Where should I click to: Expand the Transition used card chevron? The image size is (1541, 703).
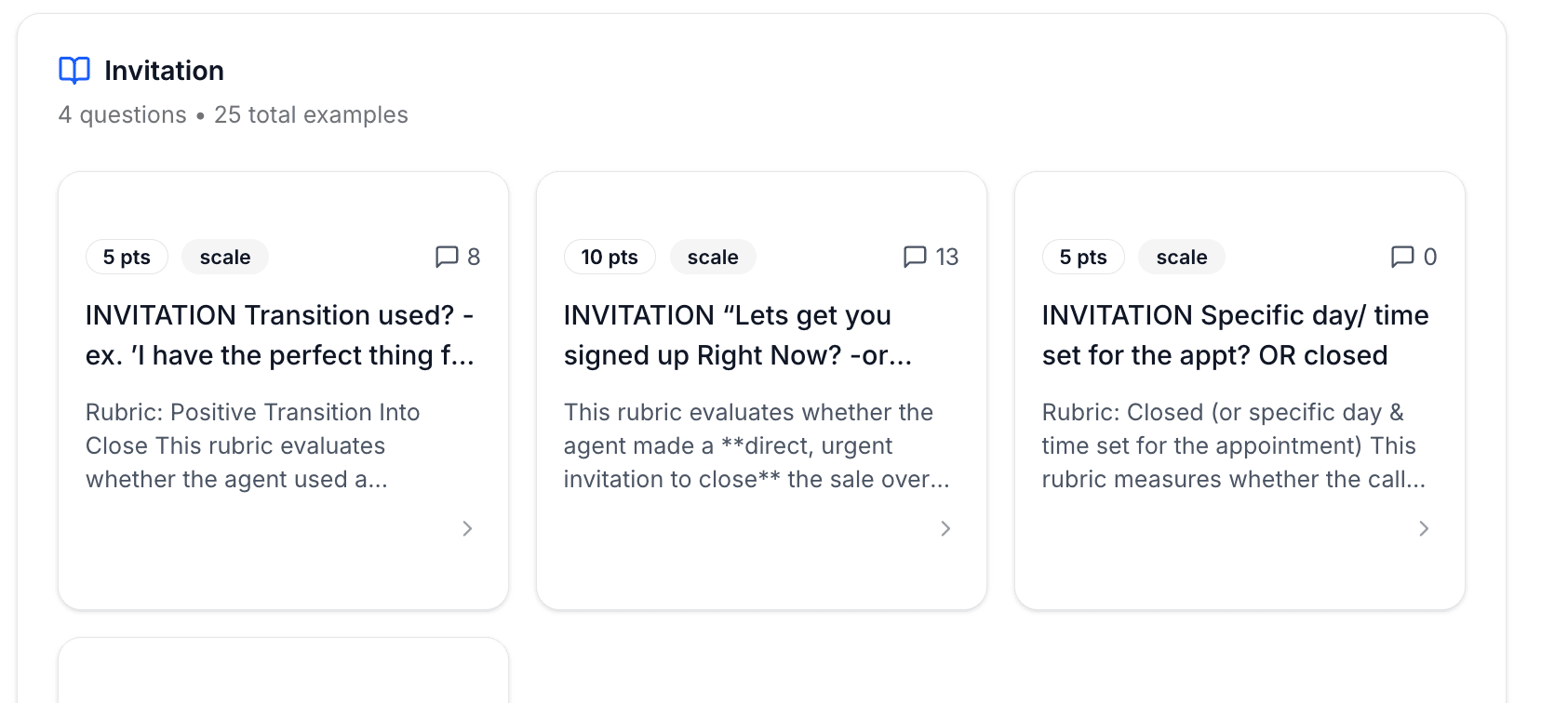(x=467, y=528)
